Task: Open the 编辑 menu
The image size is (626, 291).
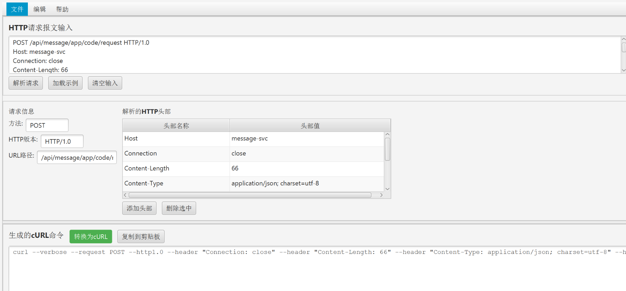Action: tap(39, 9)
